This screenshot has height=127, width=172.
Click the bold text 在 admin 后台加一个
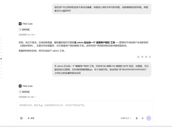84,43
